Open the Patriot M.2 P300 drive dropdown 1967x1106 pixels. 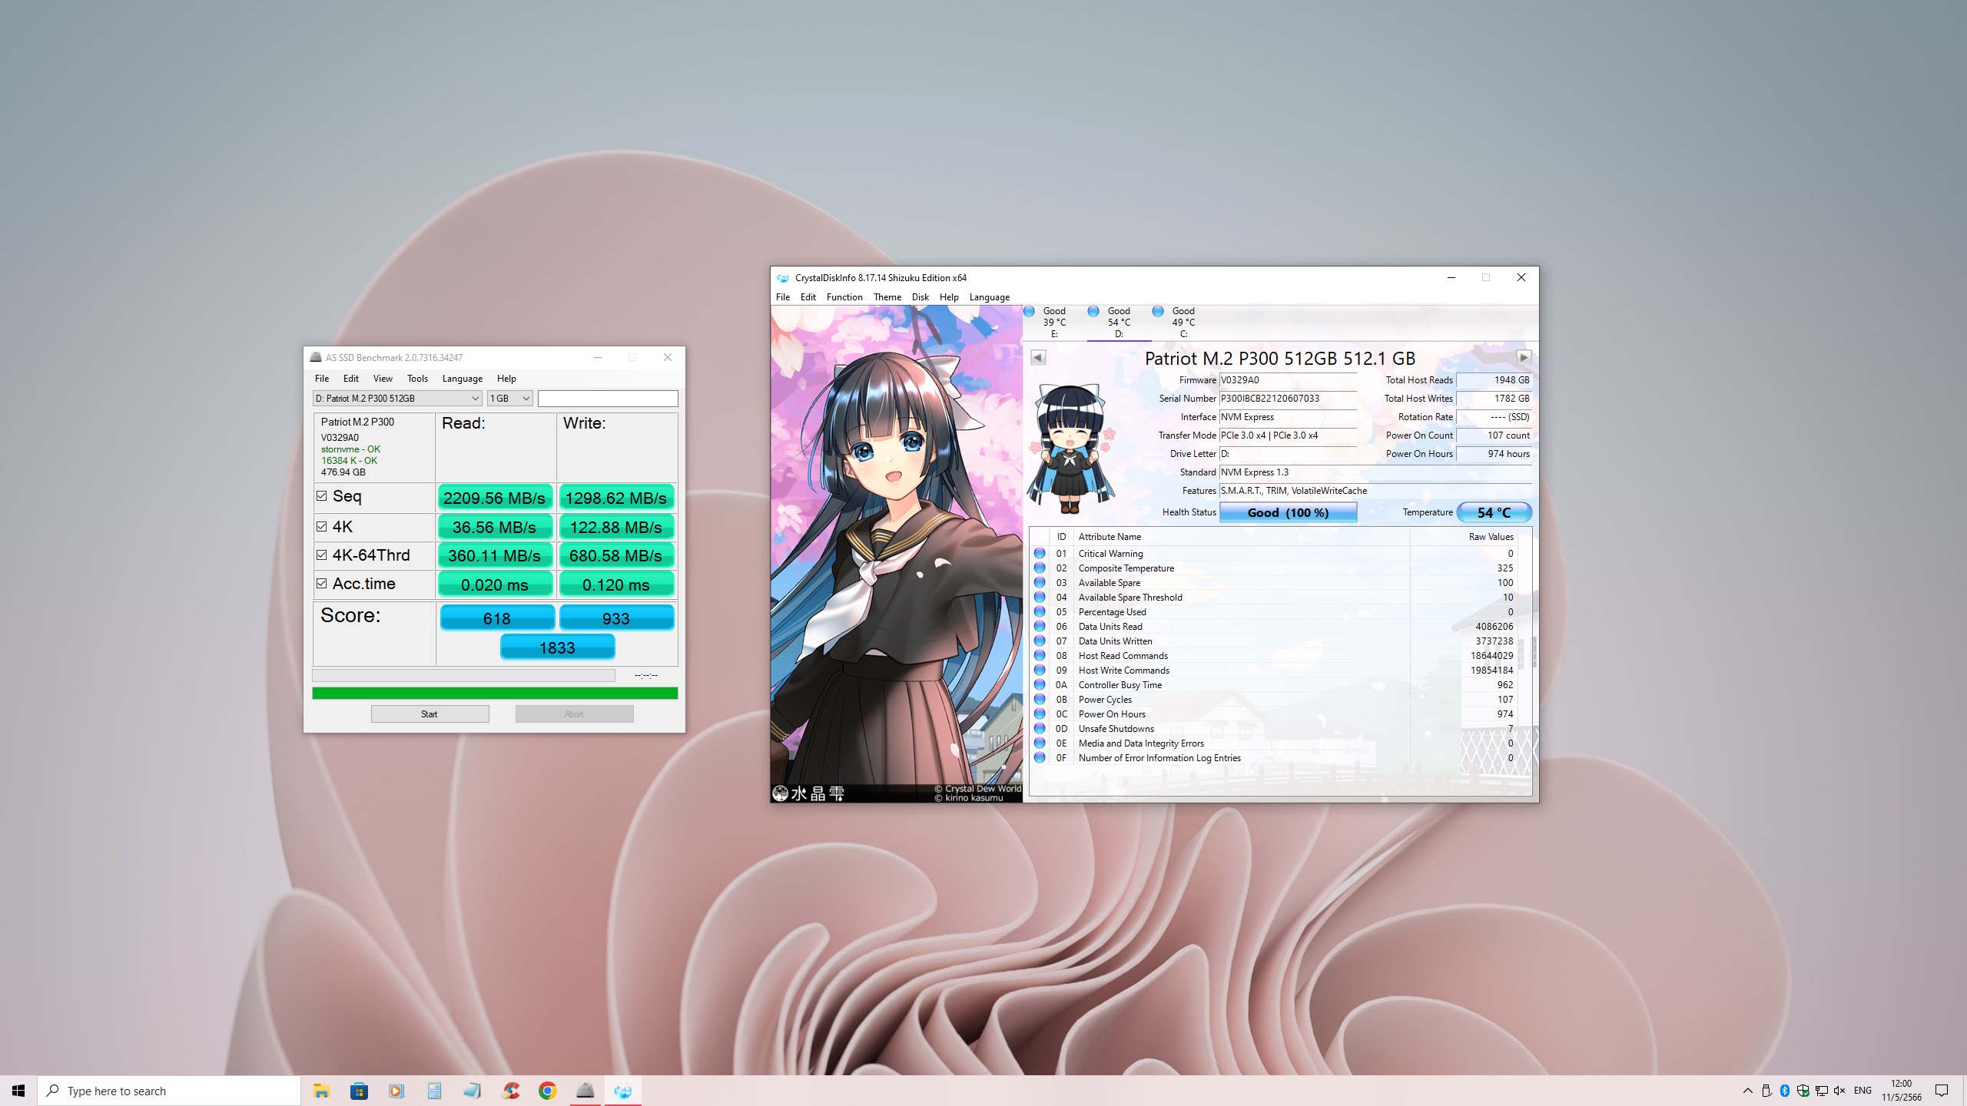pyautogui.click(x=397, y=398)
